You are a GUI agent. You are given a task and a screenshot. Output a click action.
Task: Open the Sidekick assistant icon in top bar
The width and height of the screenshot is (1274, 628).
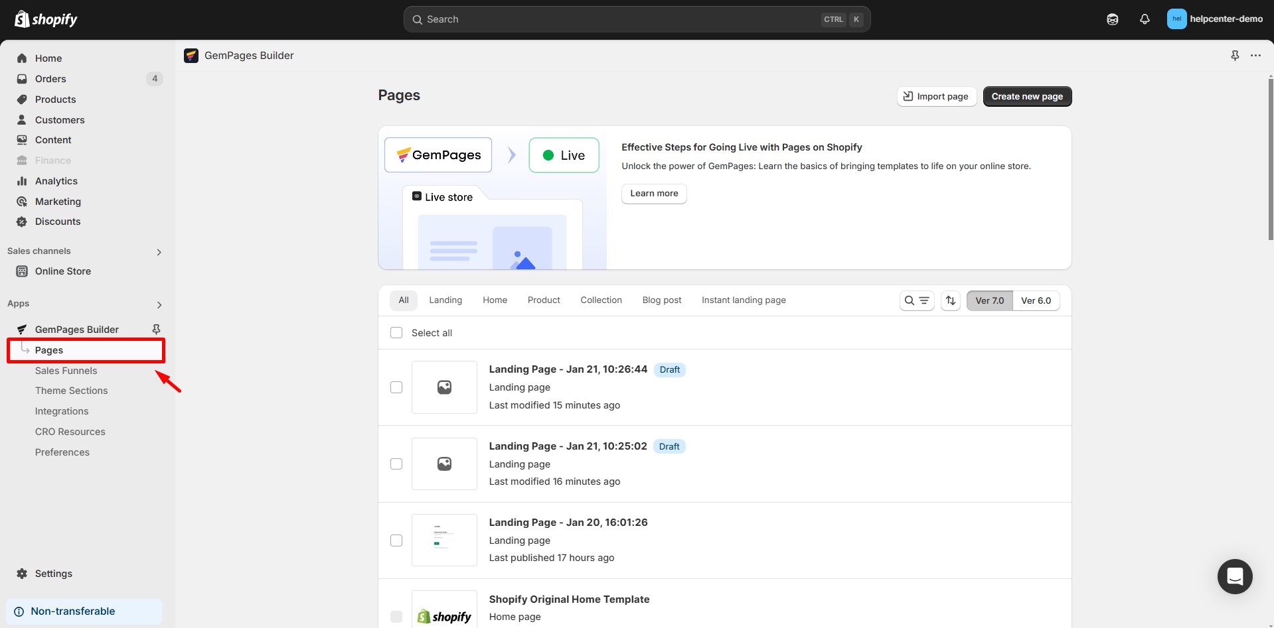coord(1113,19)
